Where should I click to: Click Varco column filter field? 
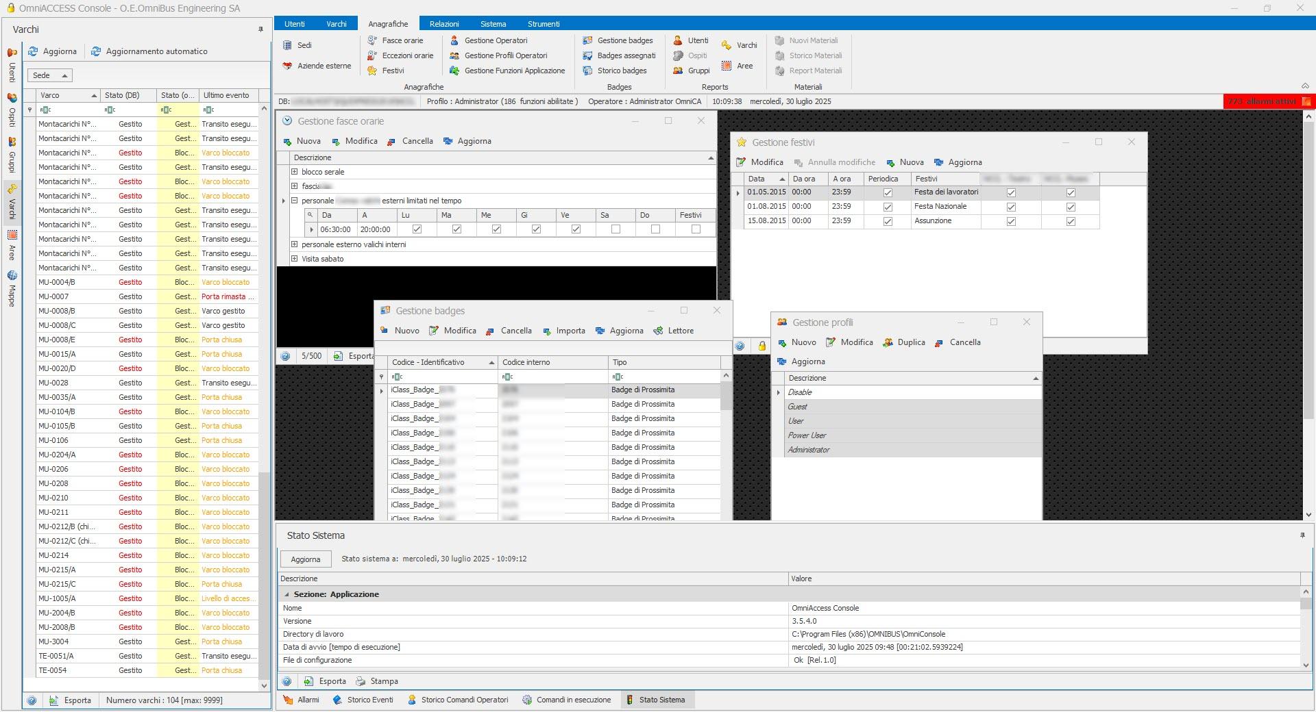point(68,110)
